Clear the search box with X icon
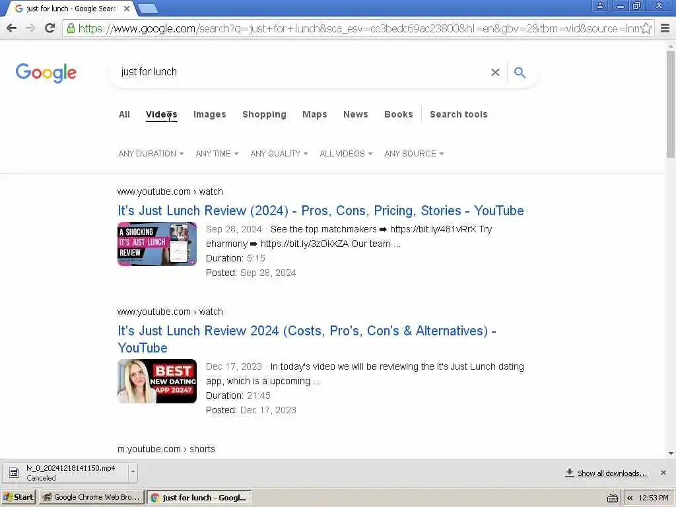Viewport: 676px width, 507px height. (x=495, y=73)
